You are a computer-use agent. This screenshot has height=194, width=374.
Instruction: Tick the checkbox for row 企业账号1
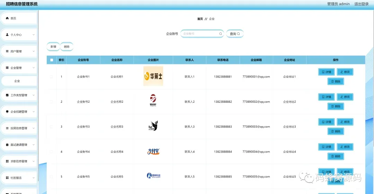tap(51, 76)
